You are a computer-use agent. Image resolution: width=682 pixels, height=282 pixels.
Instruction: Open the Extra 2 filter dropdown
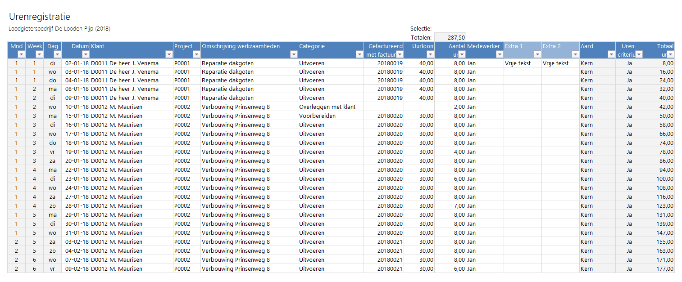click(575, 54)
